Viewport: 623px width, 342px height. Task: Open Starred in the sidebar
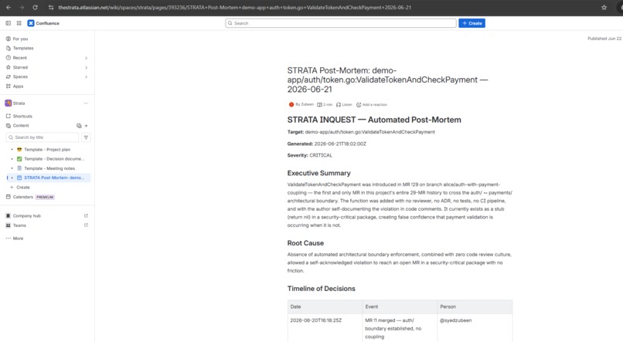(20, 67)
